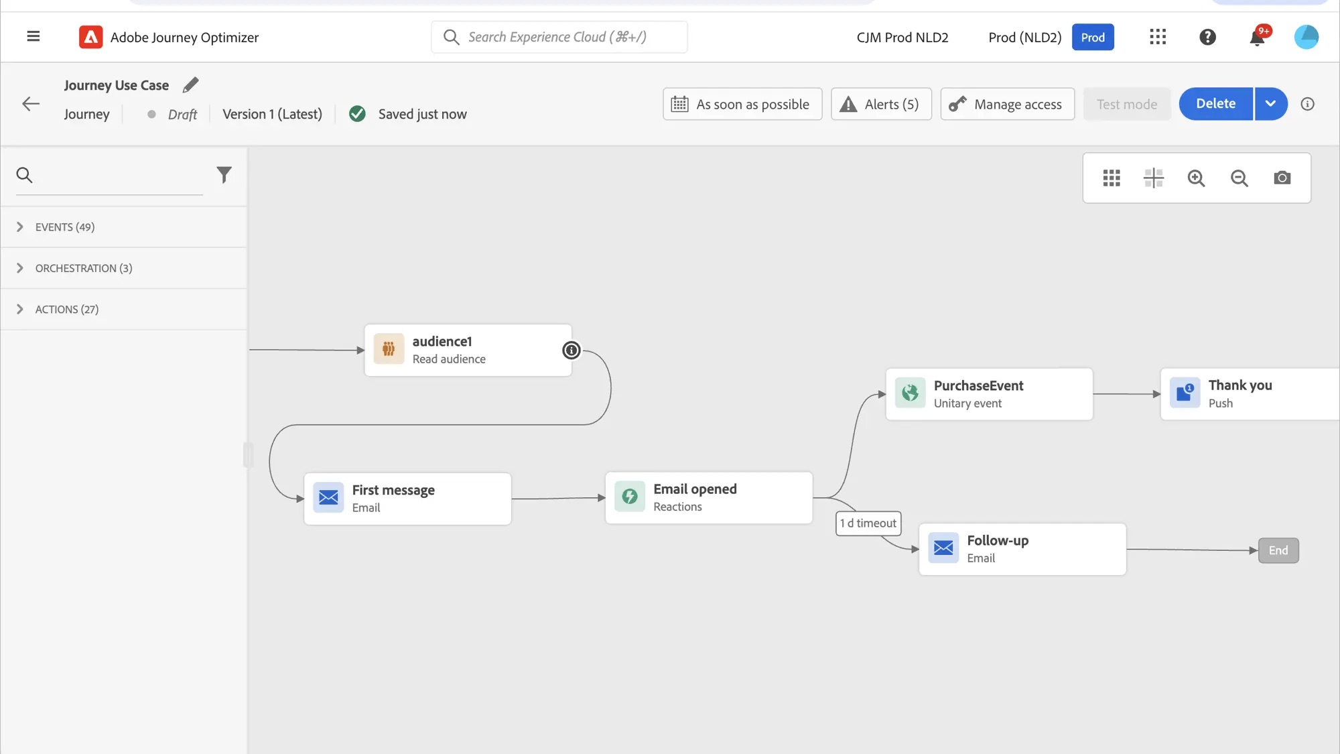1340x754 pixels.
Task: Open the Delete button dropdown arrow
Action: tap(1271, 104)
